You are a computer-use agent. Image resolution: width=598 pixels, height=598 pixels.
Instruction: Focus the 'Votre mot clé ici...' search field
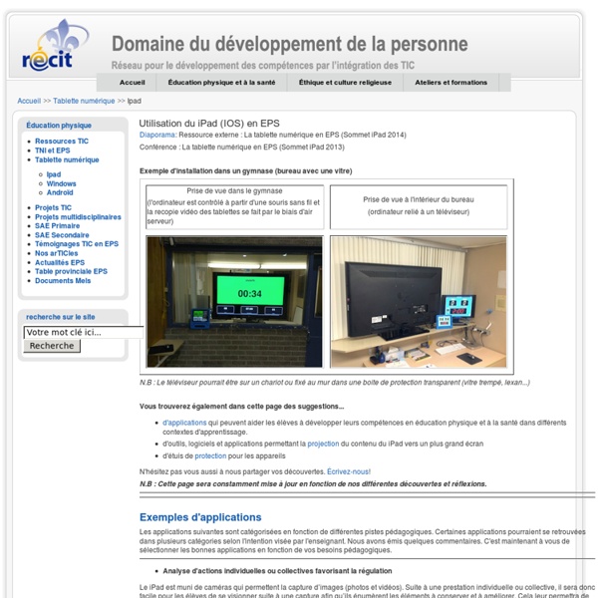point(84,332)
